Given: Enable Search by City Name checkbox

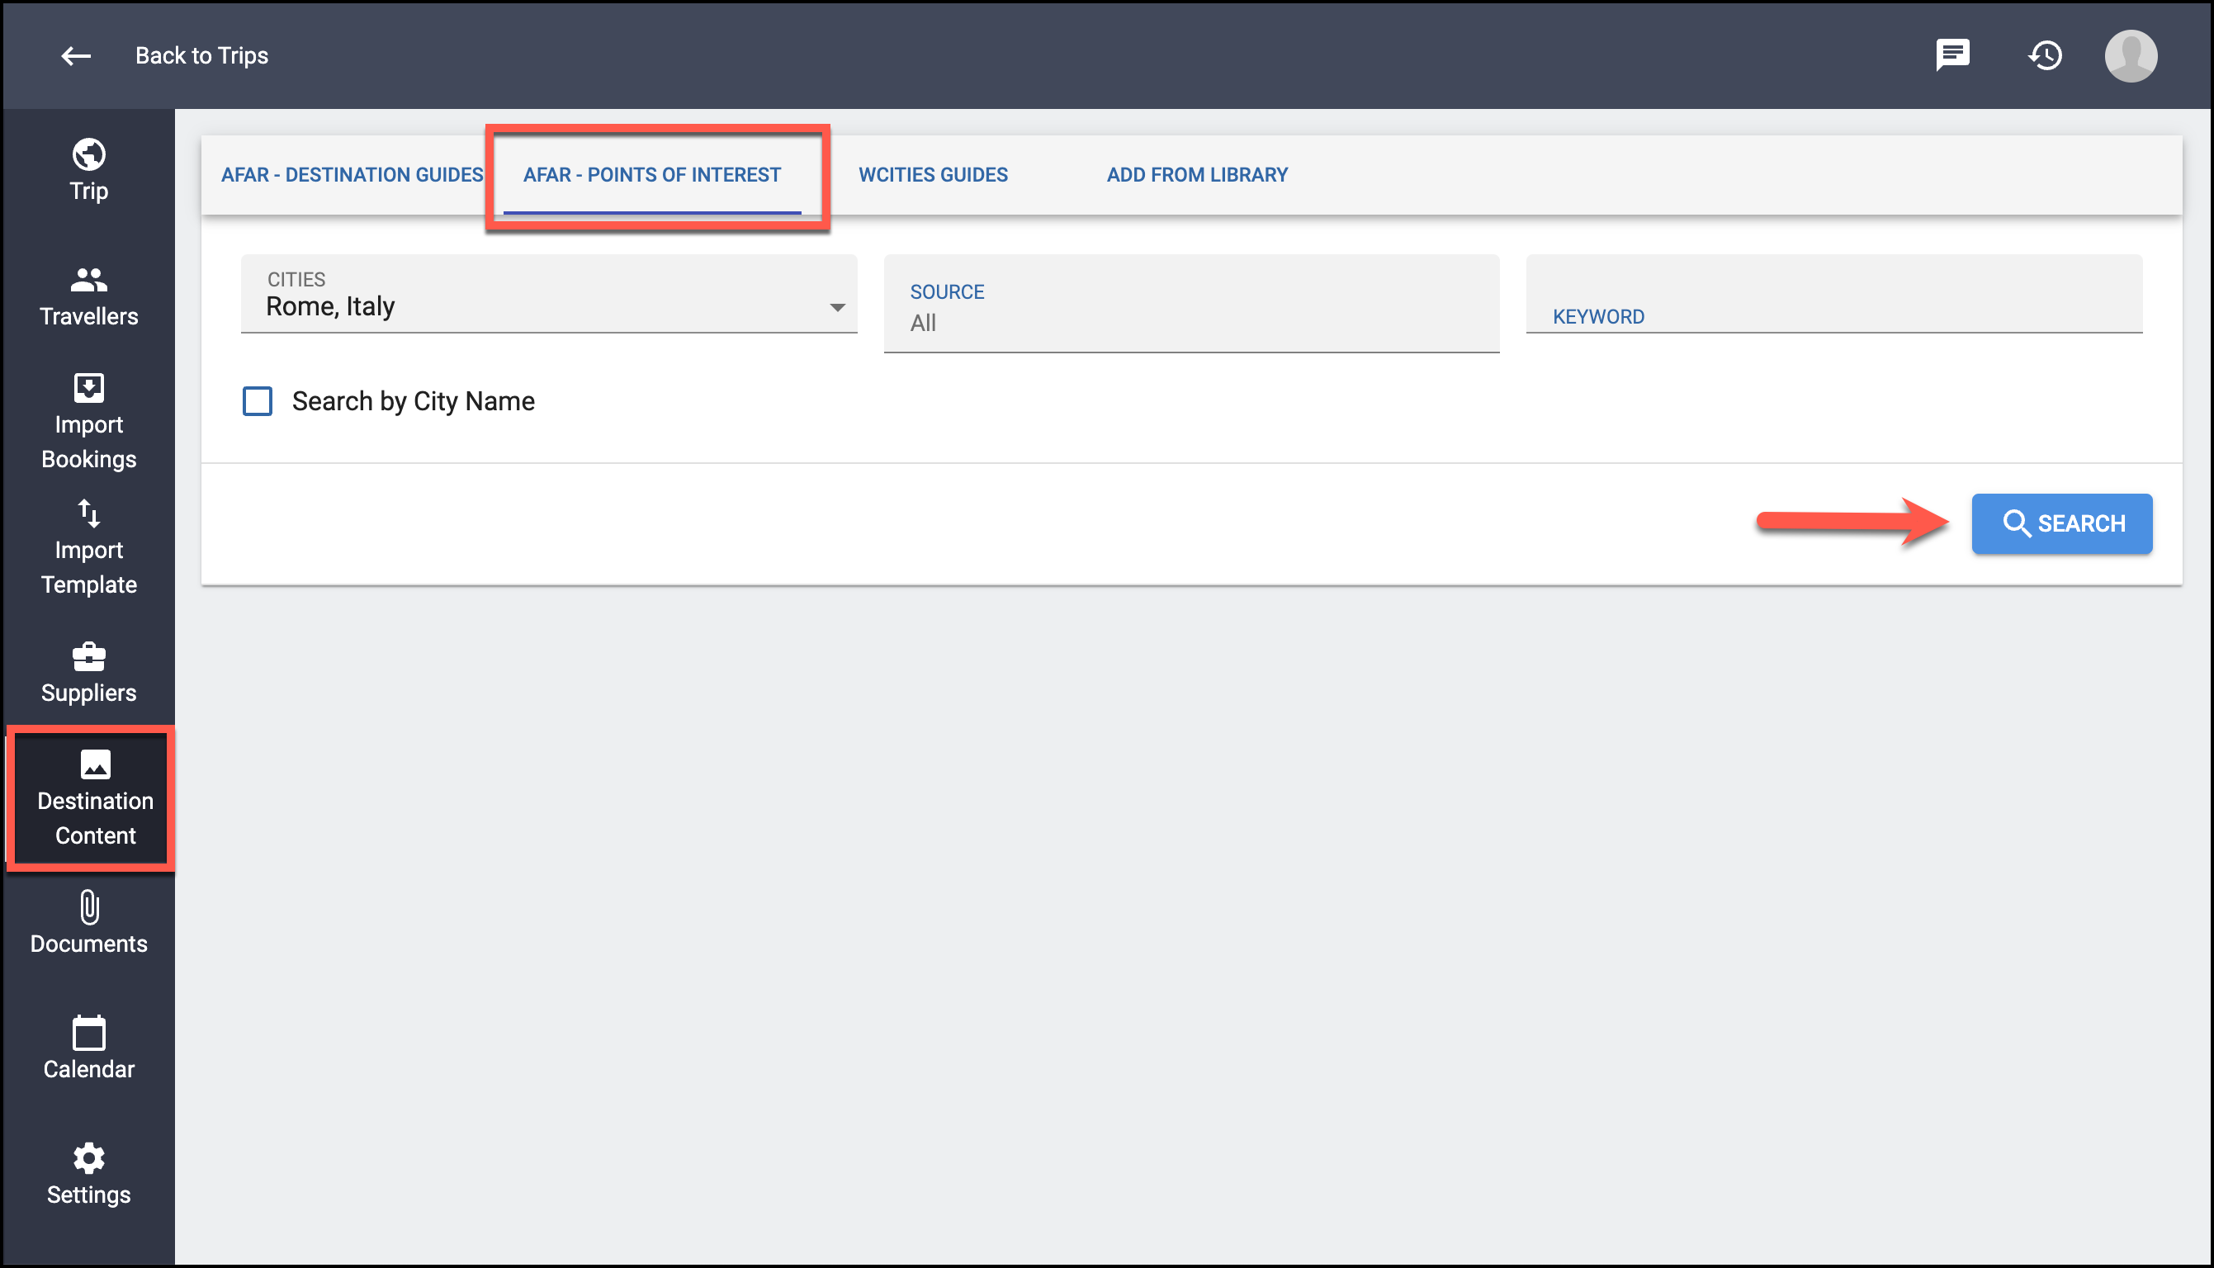Looking at the screenshot, I should pos(257,401).
